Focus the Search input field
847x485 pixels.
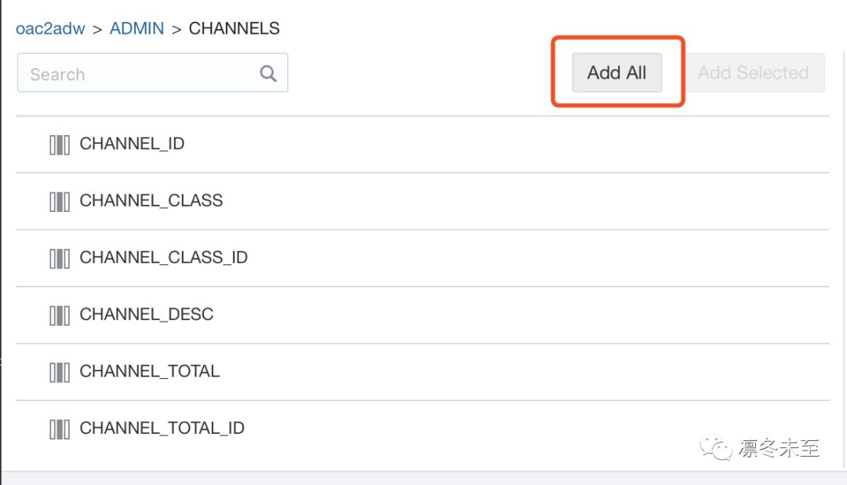click(x=137, y=74)
